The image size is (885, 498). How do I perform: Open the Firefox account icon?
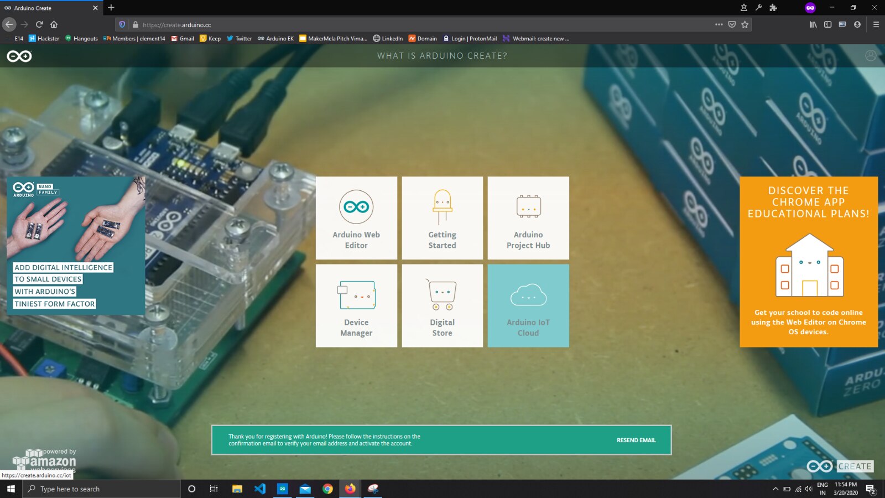point(857,24)
